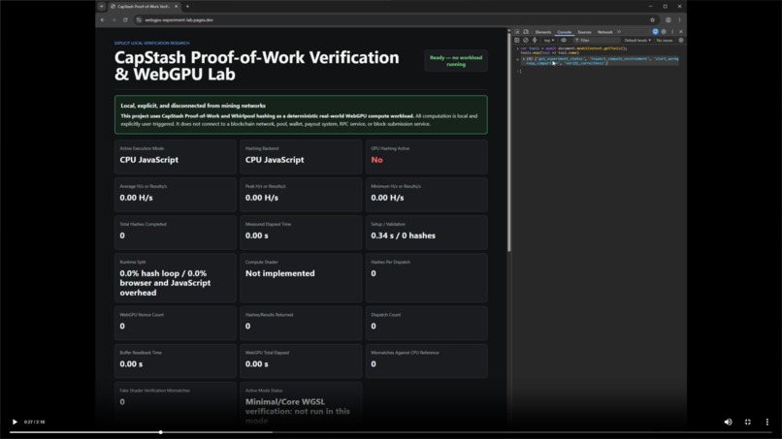This screenshot has height=439, width=782.
Task: Focus the address bar URL
Action: (x=179, y=20)
